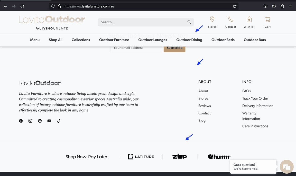This screenshot has height=176, width=296.
Task: Click the Subscribe button
Action: [174, 48]
